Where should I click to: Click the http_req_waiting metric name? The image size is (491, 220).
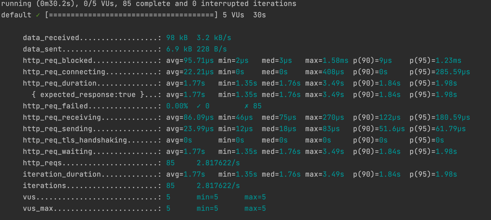pos(57,152)
